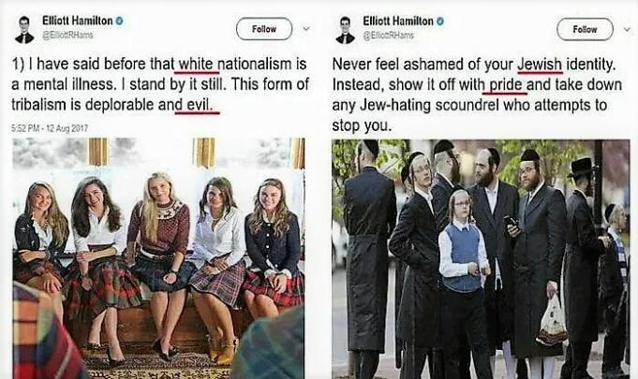Screen dimensions: 638x379
Task: Follow Elliott Hamilton from the left tweet
Action: coord(264,29)
